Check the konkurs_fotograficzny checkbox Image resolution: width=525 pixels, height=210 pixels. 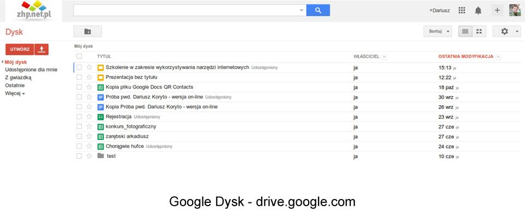click(x=79, y=126)
